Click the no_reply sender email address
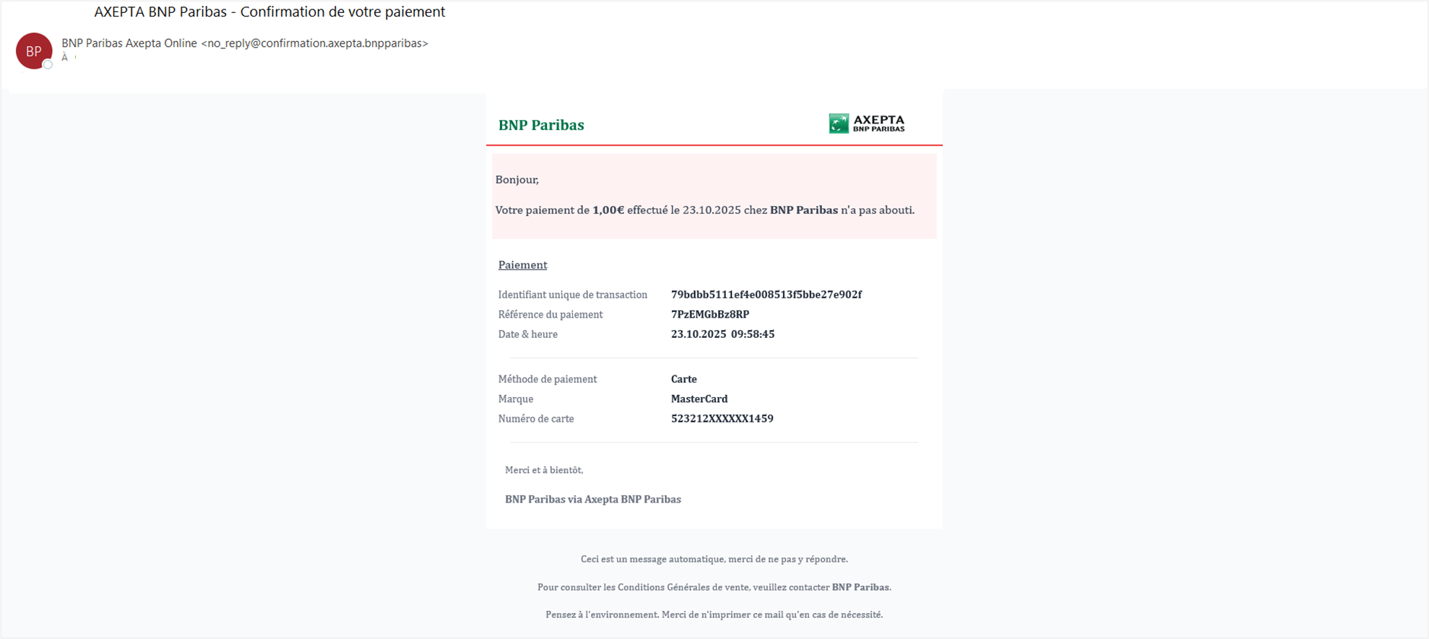 pos(314,43)
